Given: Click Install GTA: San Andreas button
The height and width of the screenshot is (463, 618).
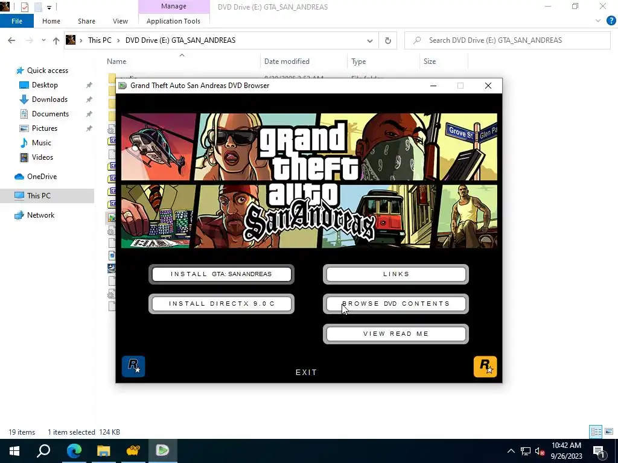Looking at the screenshot, I should [221, 274].
